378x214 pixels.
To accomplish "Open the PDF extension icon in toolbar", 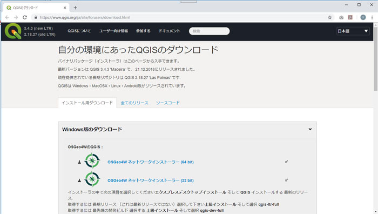I will [x=350, y=17].
